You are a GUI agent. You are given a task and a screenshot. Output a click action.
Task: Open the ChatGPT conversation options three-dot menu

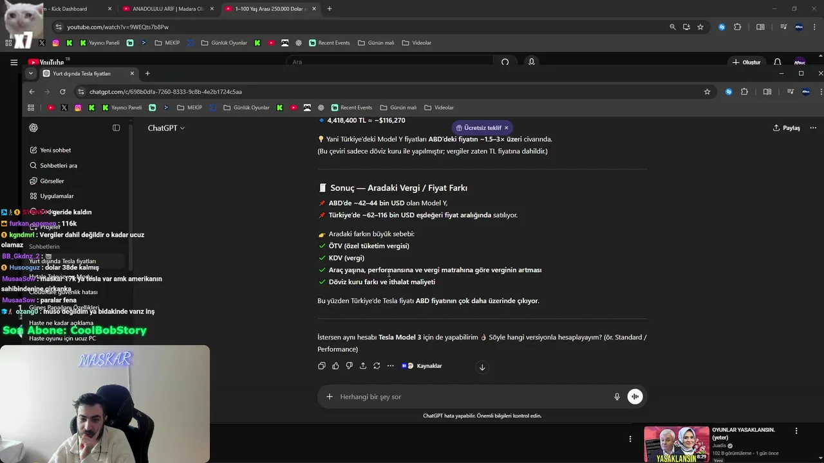813,128
